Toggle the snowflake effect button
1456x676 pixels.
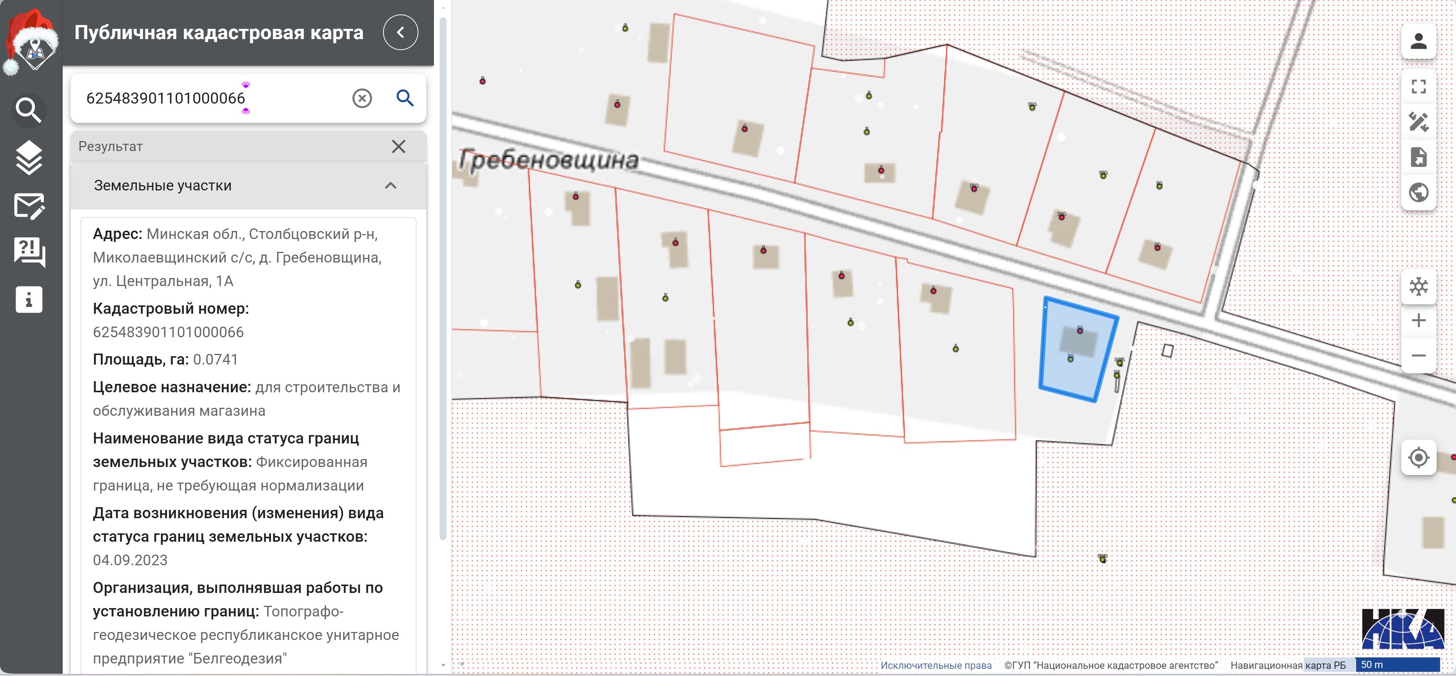[x=1418, y=286]
